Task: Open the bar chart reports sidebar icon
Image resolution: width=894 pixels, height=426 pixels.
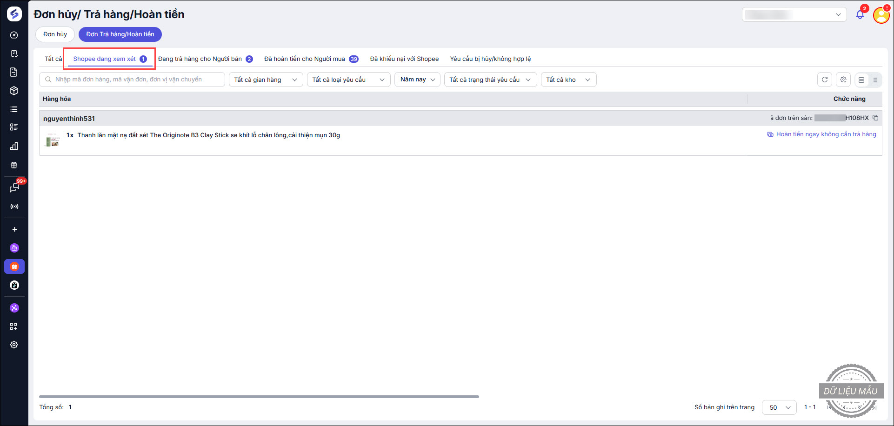Action: (14, 146)
